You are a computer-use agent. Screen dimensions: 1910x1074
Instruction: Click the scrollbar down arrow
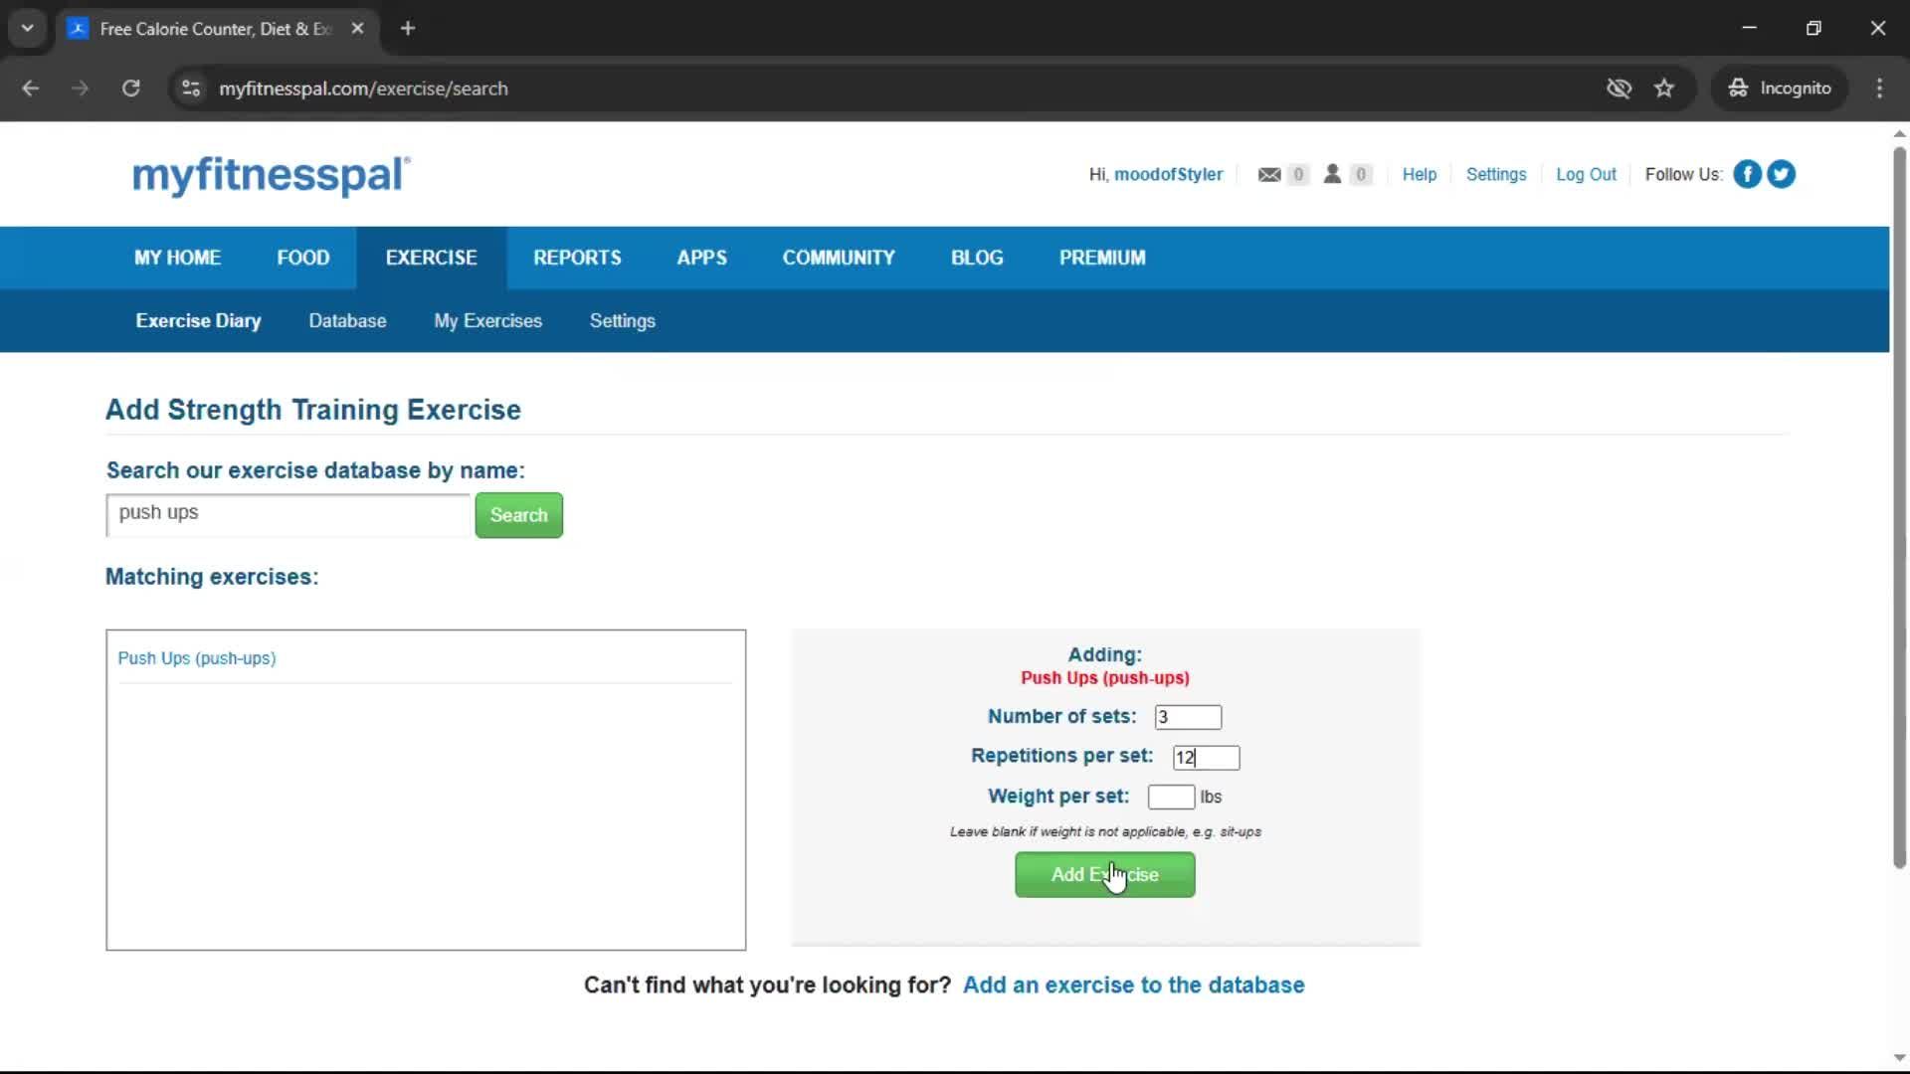tap(1899, 1057)
